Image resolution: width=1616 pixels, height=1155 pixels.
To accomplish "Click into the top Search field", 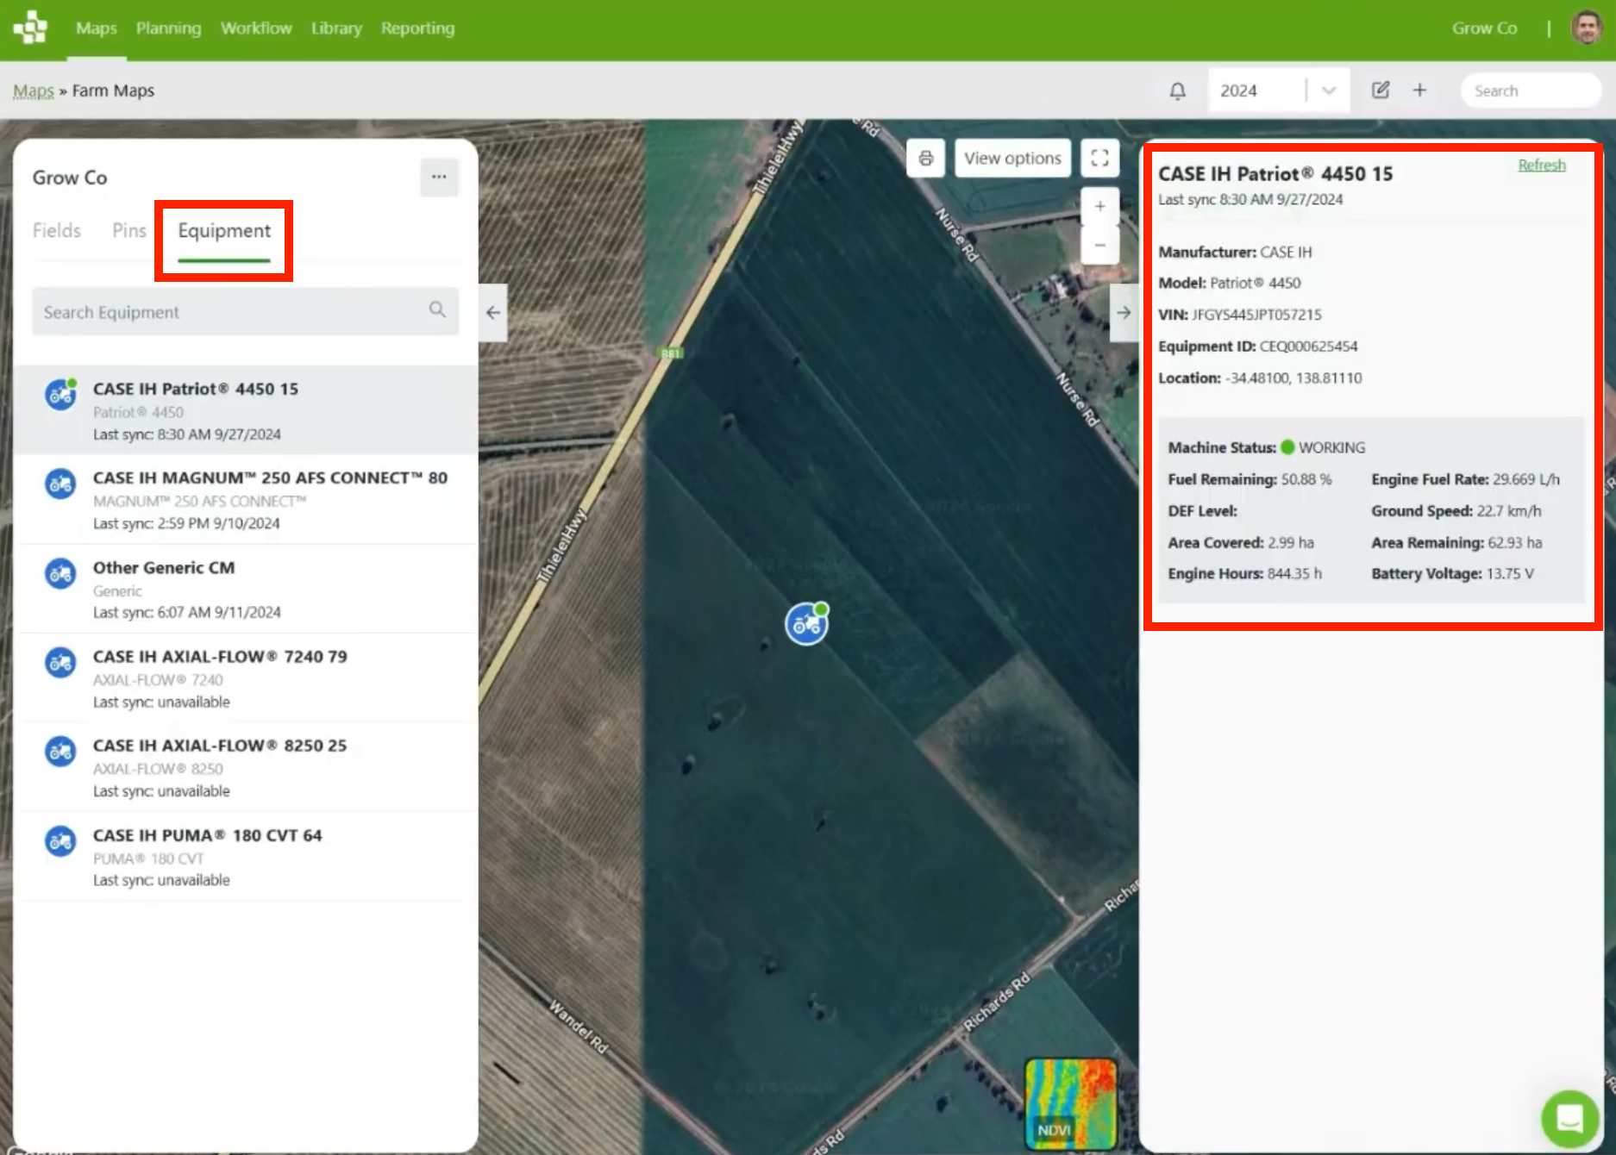I will [1531, 91].
